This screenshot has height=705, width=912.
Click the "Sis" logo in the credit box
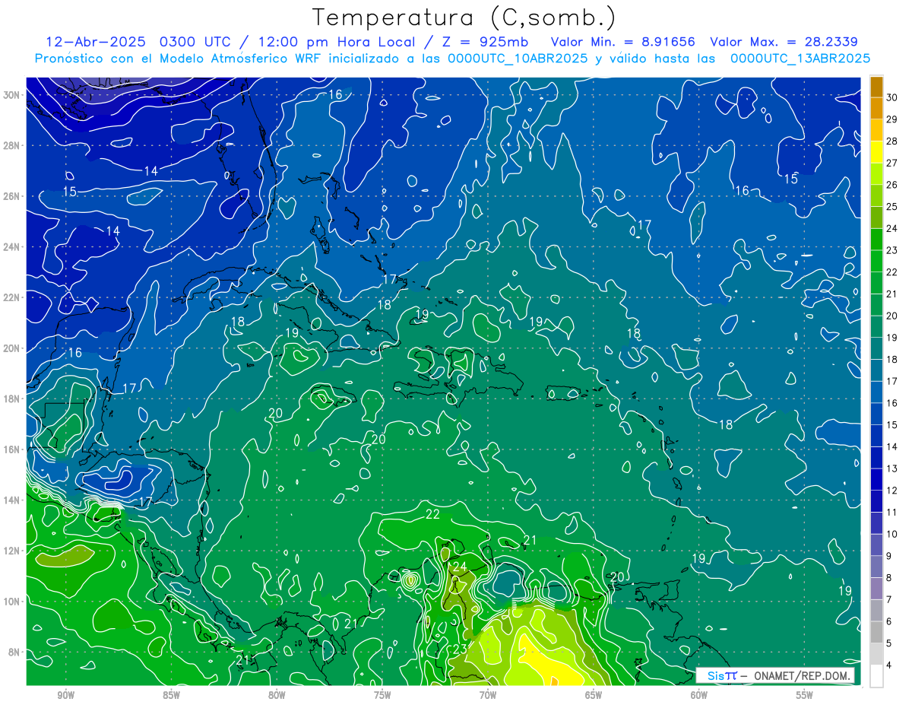716,675
